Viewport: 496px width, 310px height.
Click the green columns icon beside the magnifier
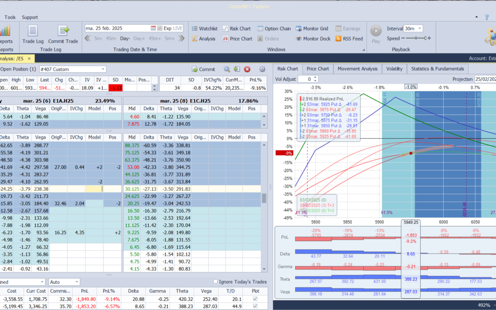237,69
